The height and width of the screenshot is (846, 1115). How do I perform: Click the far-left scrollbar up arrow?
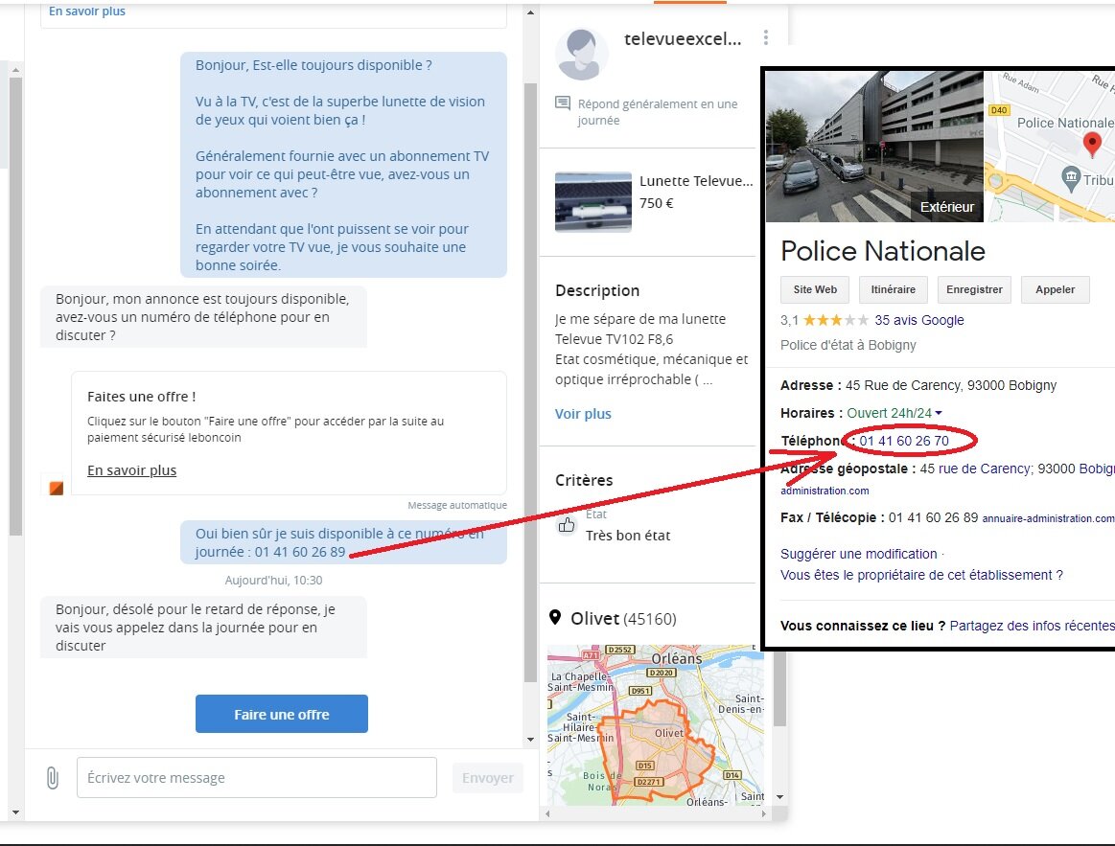pos(15,70)
